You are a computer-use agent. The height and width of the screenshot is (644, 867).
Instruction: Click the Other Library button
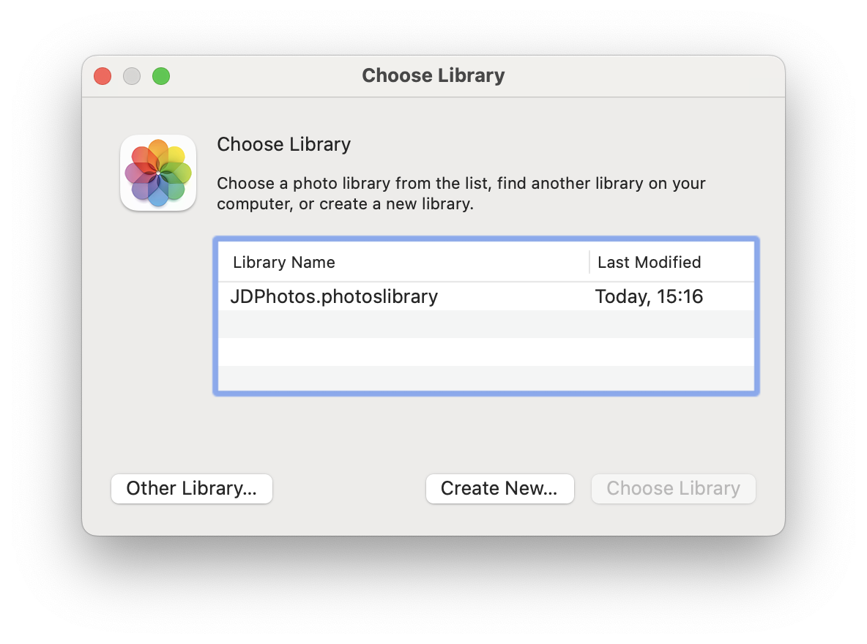pos(191,488)
